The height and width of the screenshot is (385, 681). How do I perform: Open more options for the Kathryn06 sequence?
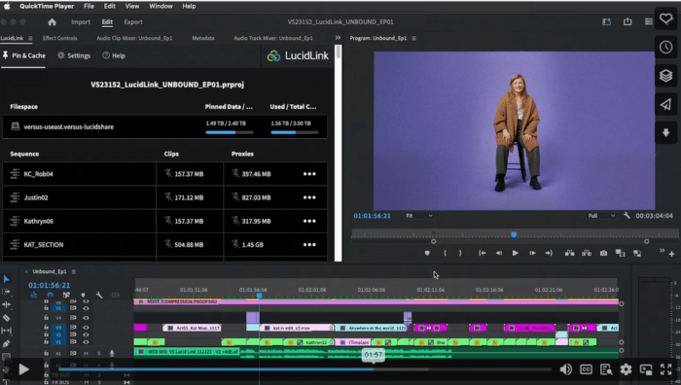pyautogui.click(x=309, y=221)
